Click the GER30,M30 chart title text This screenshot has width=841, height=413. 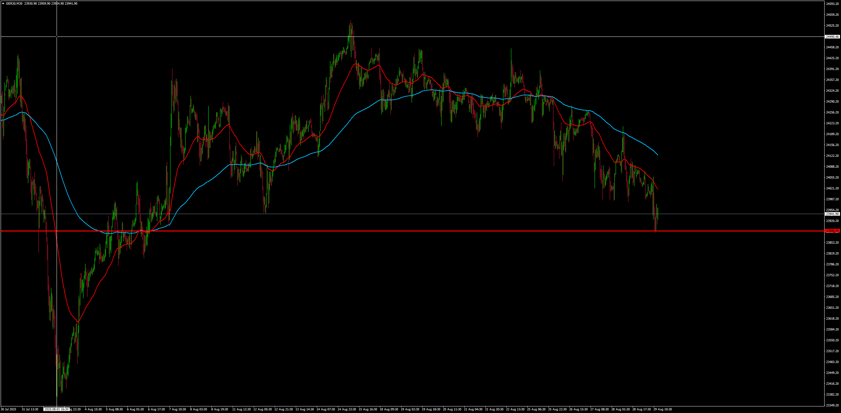tap(14, 4)
